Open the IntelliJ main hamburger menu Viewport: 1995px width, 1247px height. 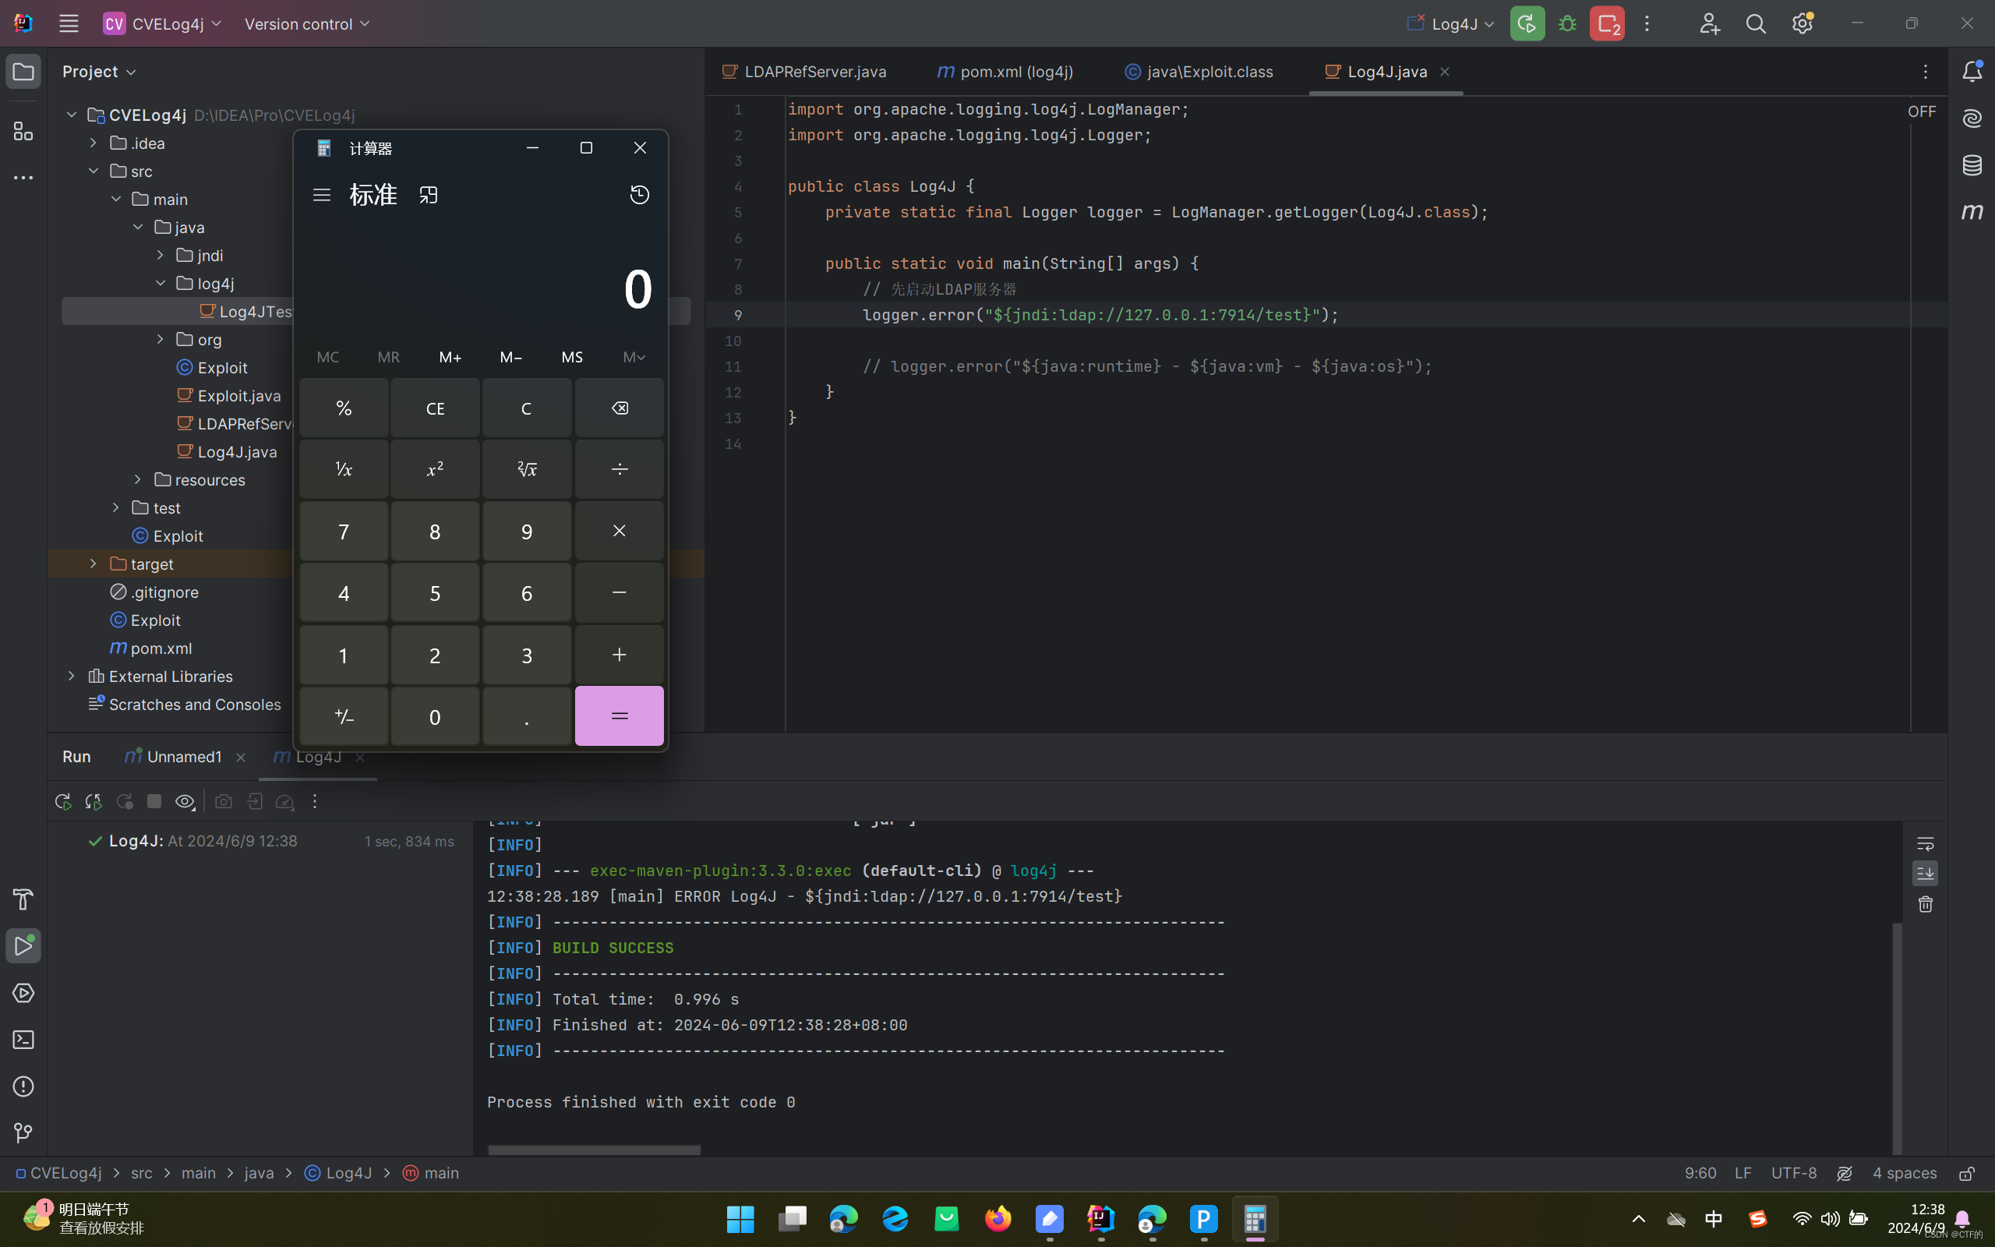69,24
